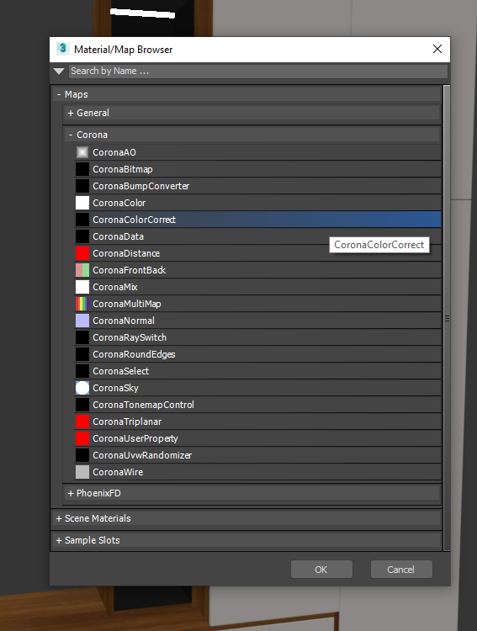Select the CoronaAO text label
Screen dimensions: 477x631
tap(114, 152)
